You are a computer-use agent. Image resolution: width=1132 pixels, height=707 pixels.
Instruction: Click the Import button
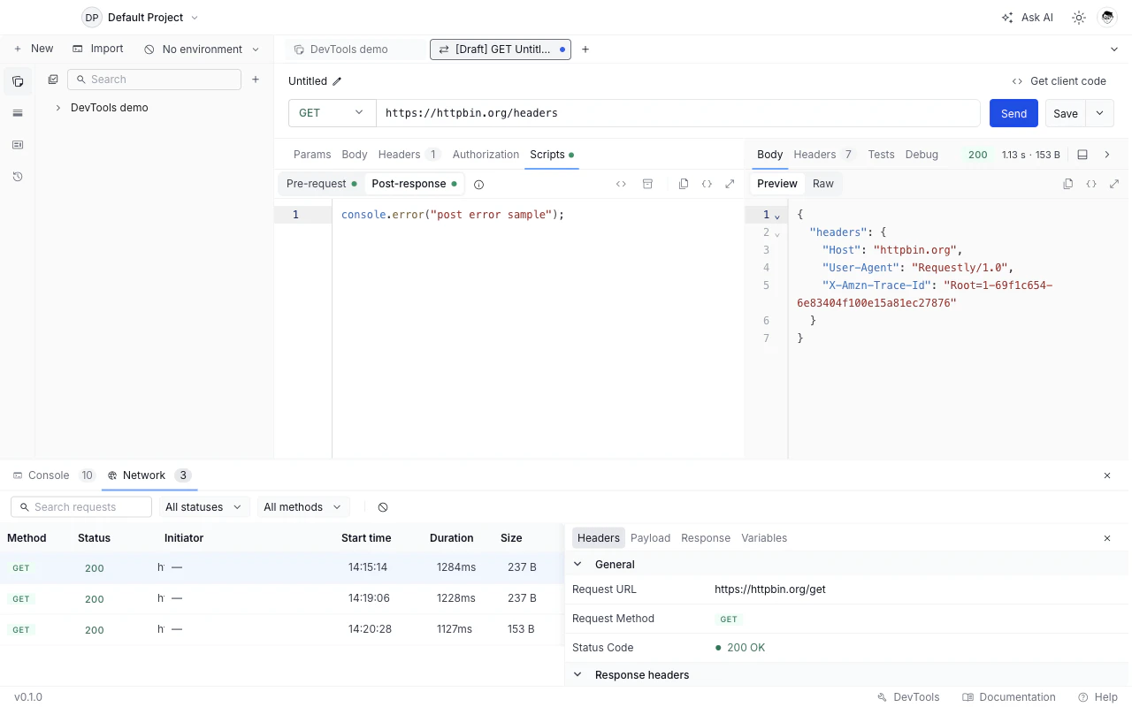98,49
